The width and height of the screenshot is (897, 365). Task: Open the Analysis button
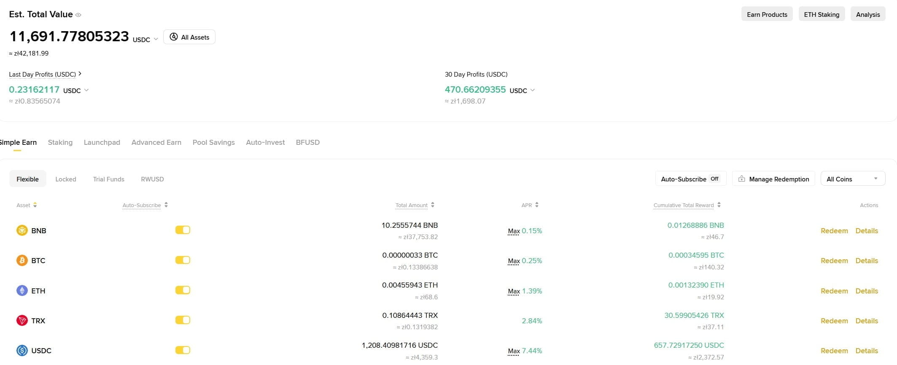tap(868, 14)
